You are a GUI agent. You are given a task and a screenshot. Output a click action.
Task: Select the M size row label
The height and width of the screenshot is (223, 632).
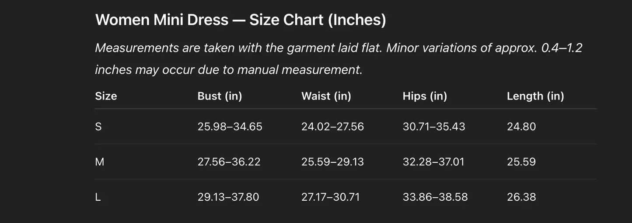(x=100, y=162)
